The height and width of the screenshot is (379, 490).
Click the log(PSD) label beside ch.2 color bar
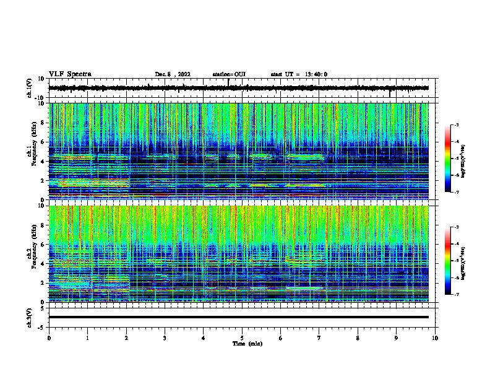coord(463,263)
